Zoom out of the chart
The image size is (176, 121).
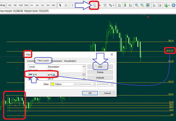(142, 5)
